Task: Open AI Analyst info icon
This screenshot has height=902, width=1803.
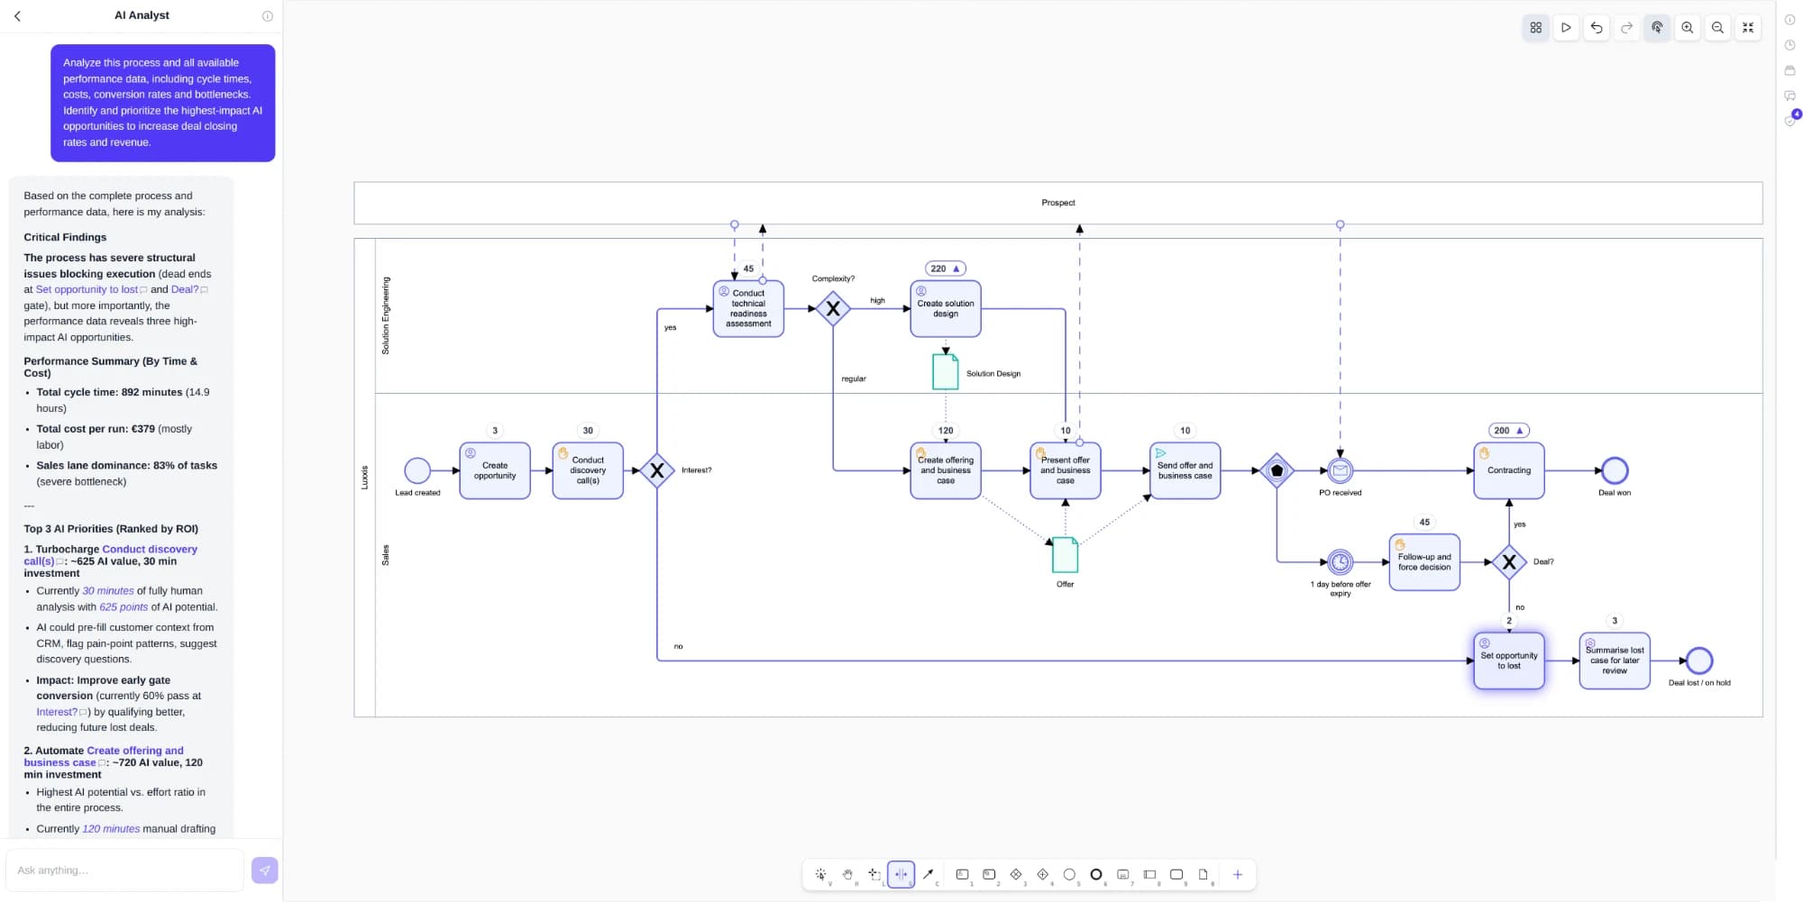Action: pyautogui.click(x=267, y=15)
